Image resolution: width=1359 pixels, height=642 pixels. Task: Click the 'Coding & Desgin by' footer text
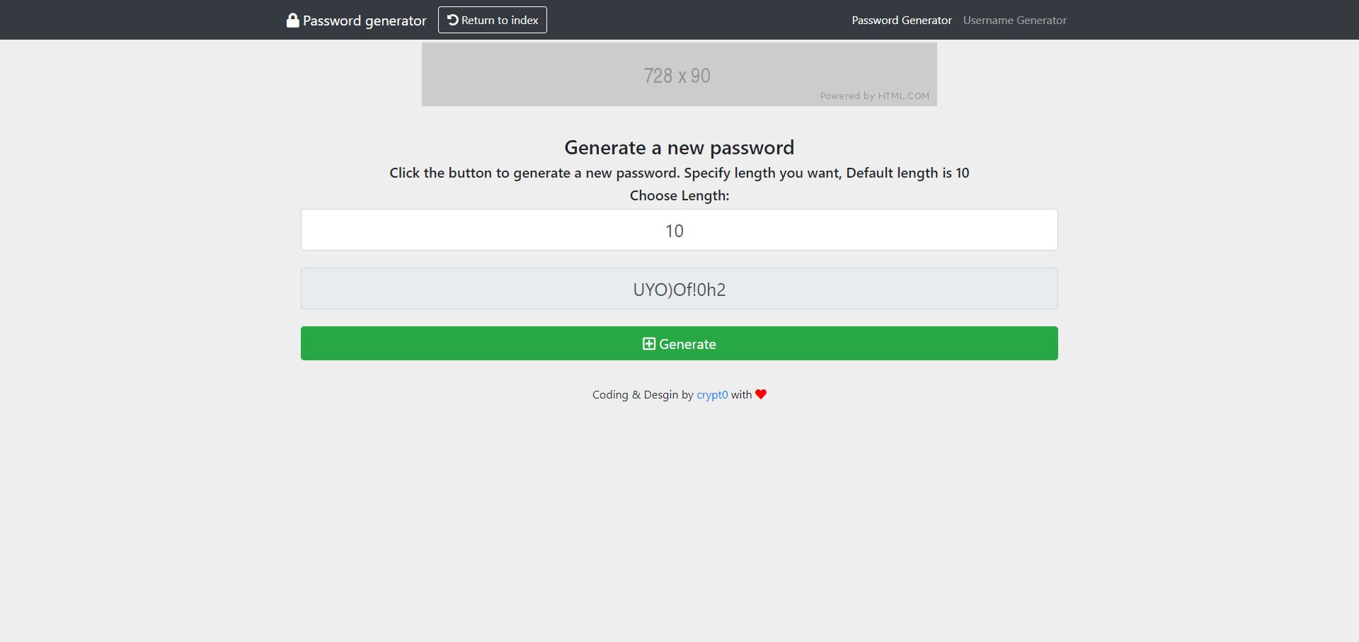point(643,395)
